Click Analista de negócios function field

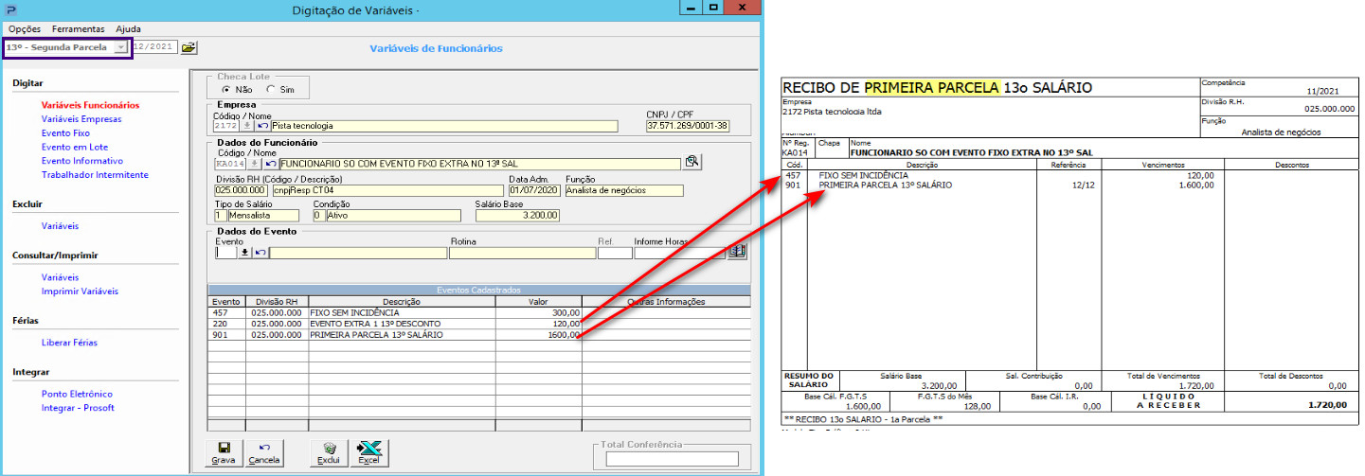point(624,190)
